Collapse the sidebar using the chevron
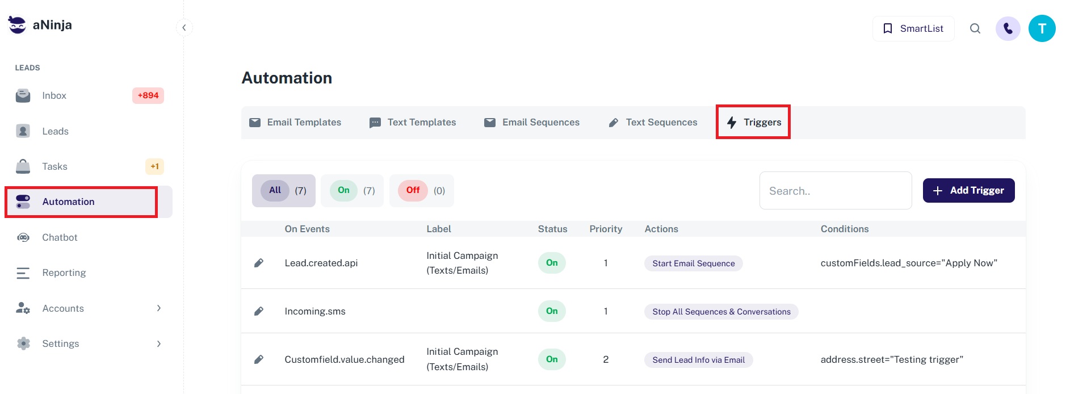1070x394 pixels. point(184,28)
